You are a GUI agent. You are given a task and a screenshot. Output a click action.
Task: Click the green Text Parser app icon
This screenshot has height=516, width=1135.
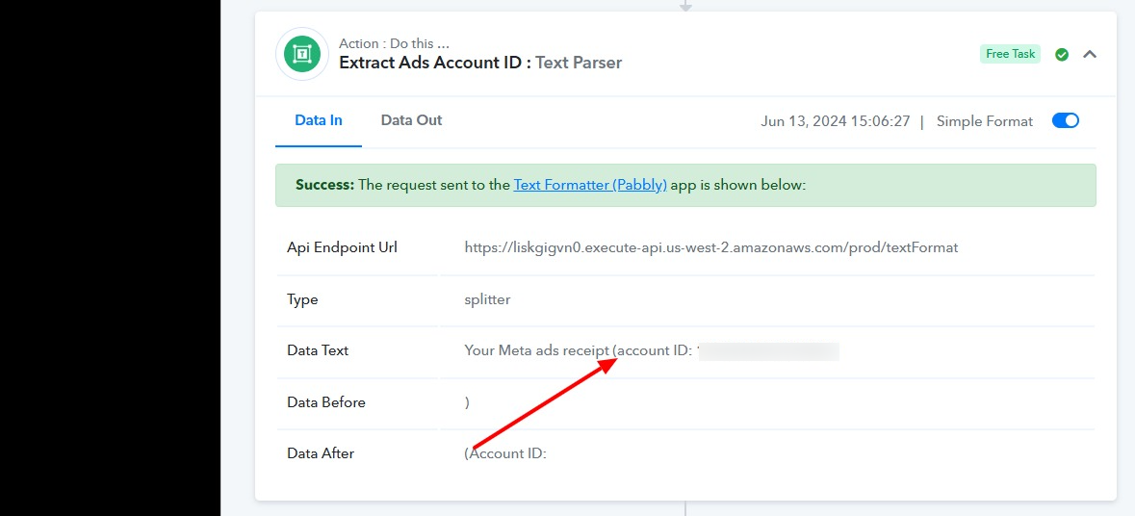302,54
